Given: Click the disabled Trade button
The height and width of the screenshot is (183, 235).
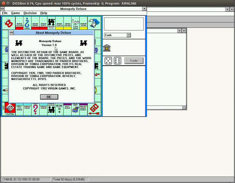Looking at the screenshot, I should tap(134, 61).
